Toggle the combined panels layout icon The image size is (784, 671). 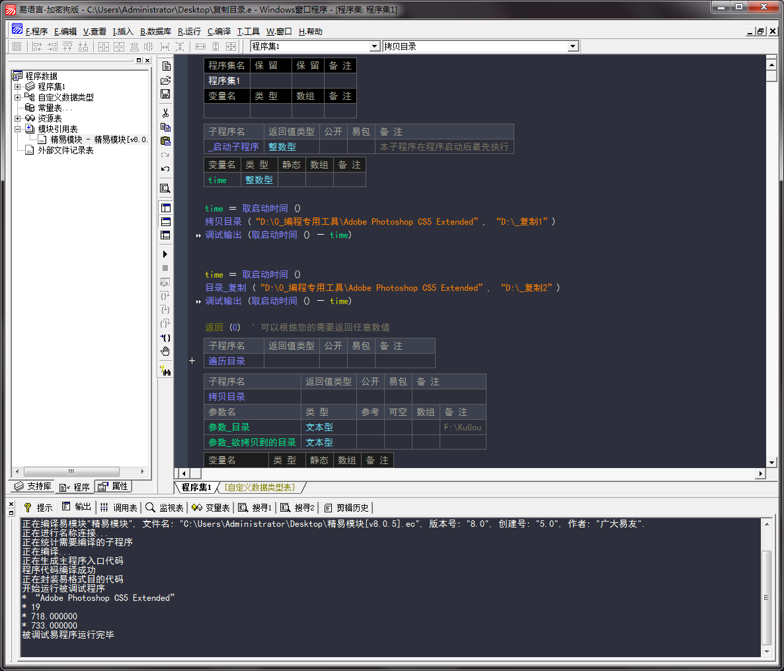click(165, 235)
